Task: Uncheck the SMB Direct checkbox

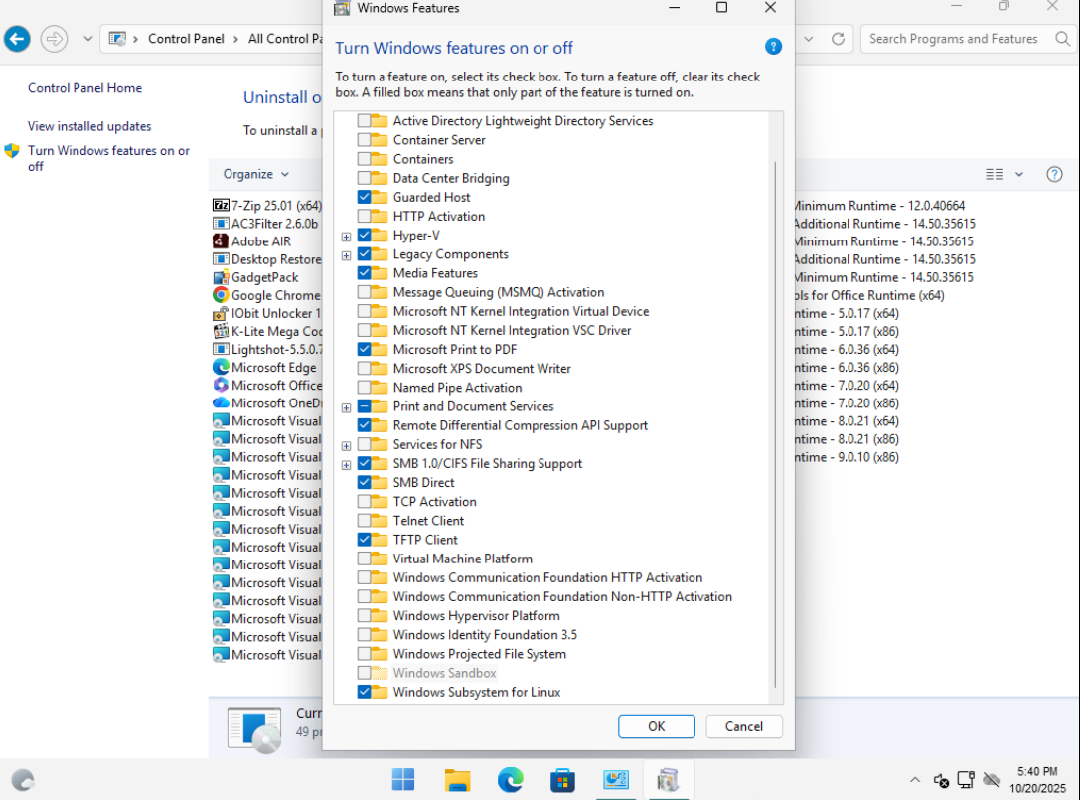Action: [365, 482]
